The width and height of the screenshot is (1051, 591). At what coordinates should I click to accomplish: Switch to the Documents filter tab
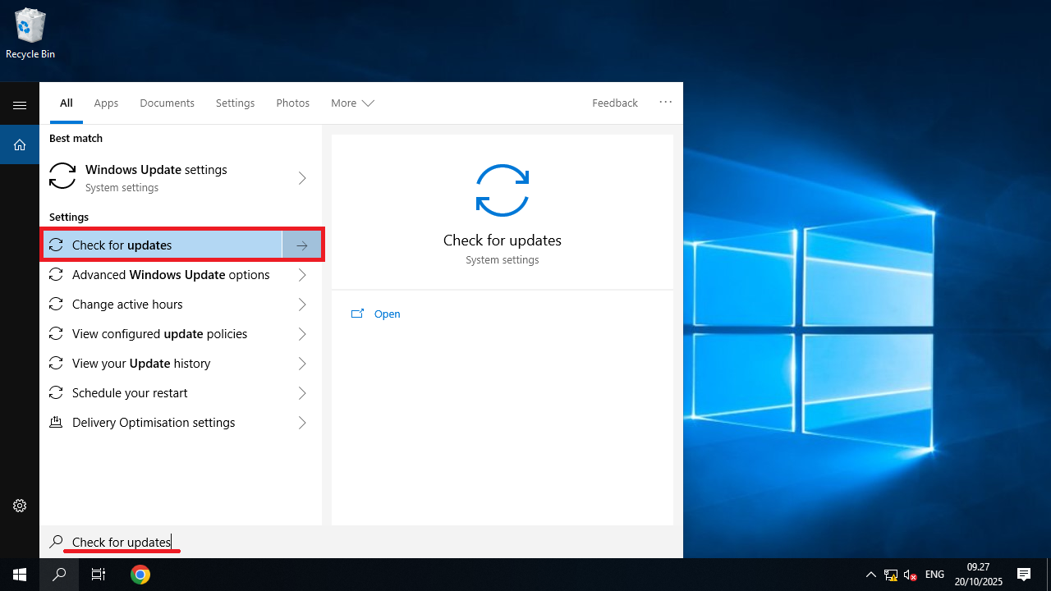click(167, 103)
